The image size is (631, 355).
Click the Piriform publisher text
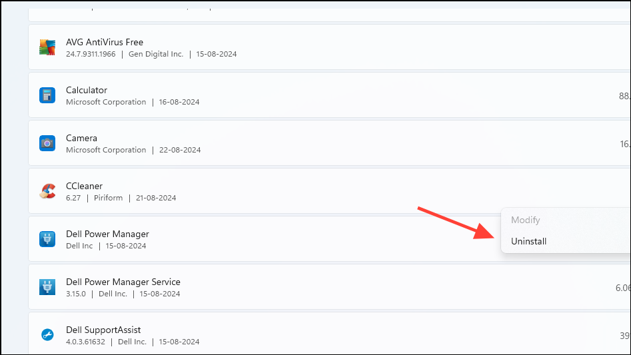108,198
